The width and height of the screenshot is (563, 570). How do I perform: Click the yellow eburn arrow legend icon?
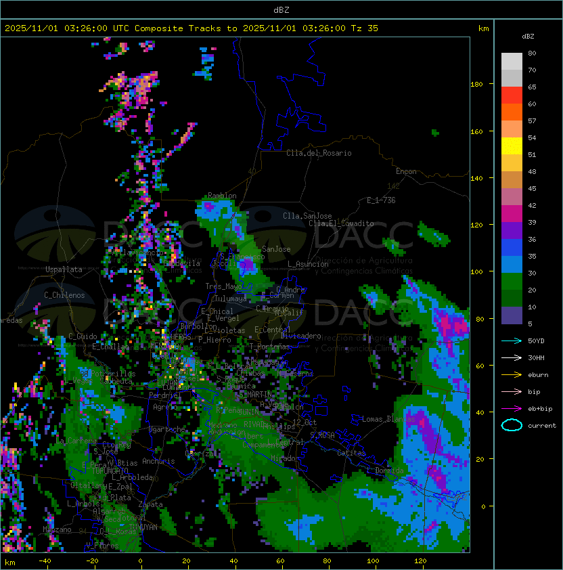(512, 375)
